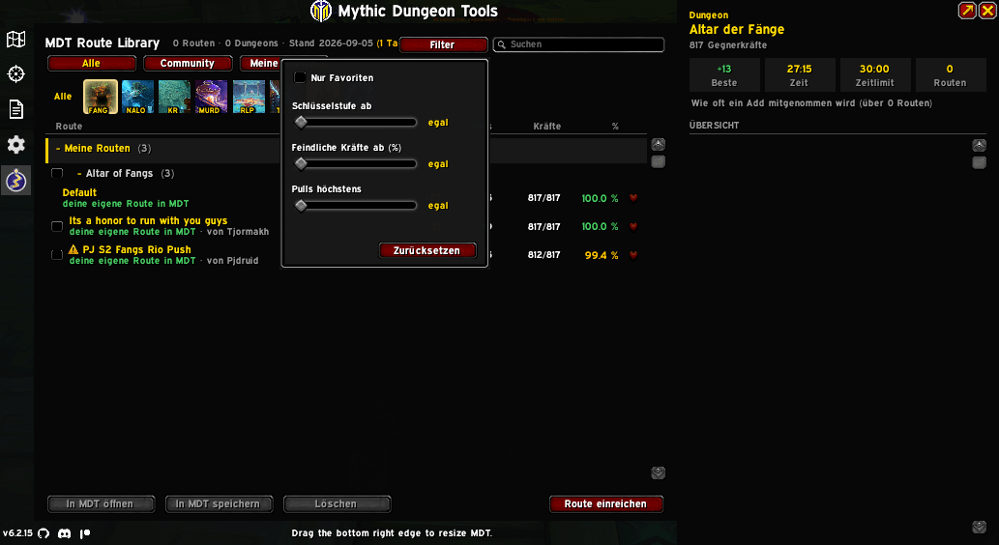Viewport: 999px width, 545px height.
Task: Select the MURD dungeon thumbnail
Action: (212, 97)
